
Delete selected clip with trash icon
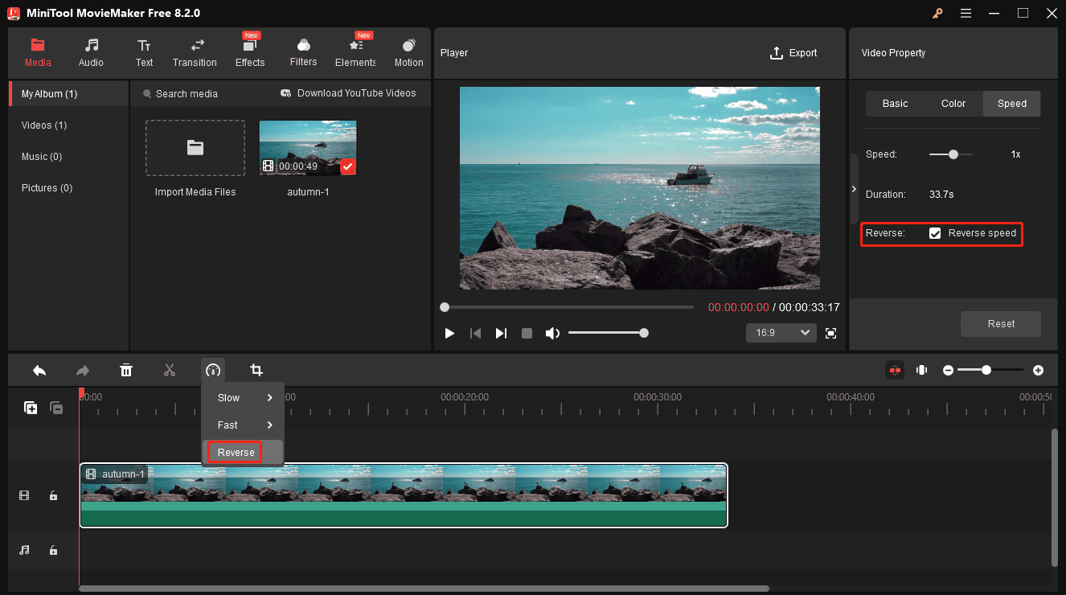(x=126, y=370)
